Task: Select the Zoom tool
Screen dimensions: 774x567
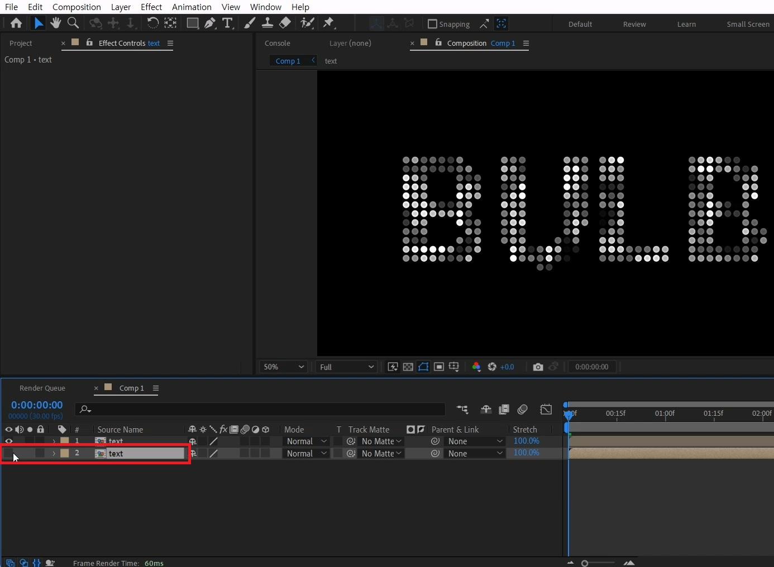Action: [73, 23]
